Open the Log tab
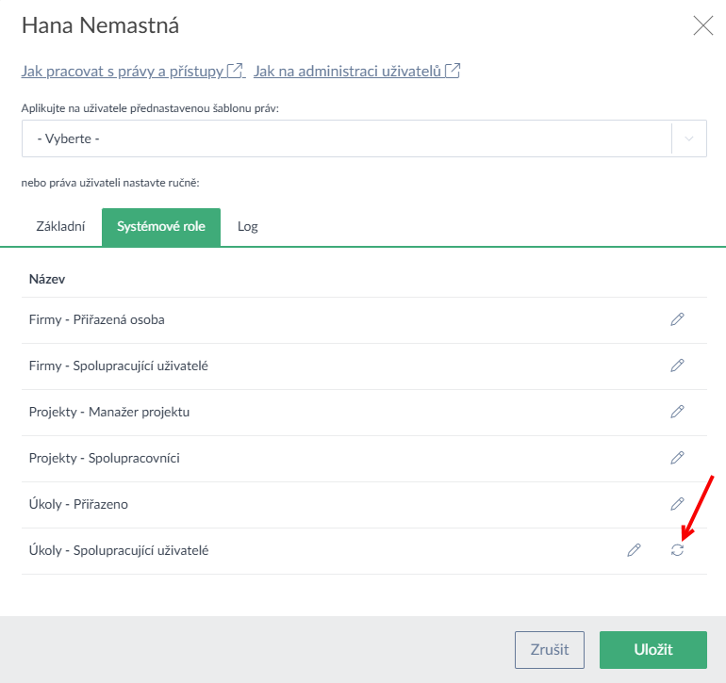The height and width of the screenshot is (683, 726). pos(248,227)
